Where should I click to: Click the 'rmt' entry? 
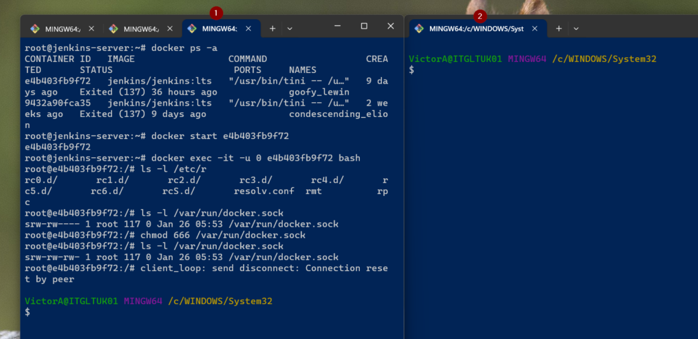point(314,191)
